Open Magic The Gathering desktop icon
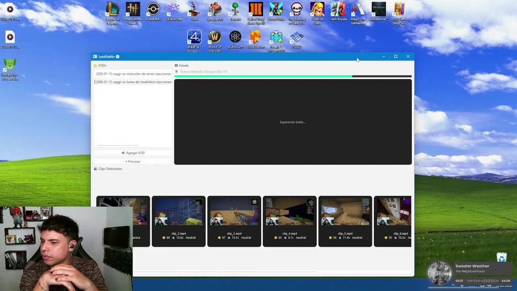The width and height of the screenshot is (517, 291). click(358, 13)
